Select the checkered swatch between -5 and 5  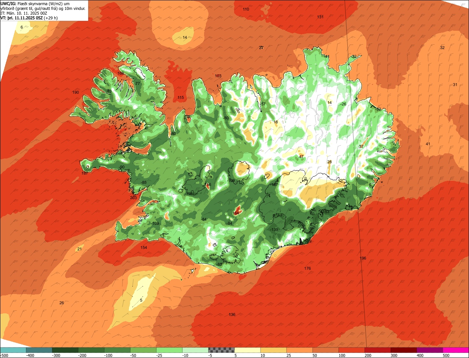tap(221, 350)
